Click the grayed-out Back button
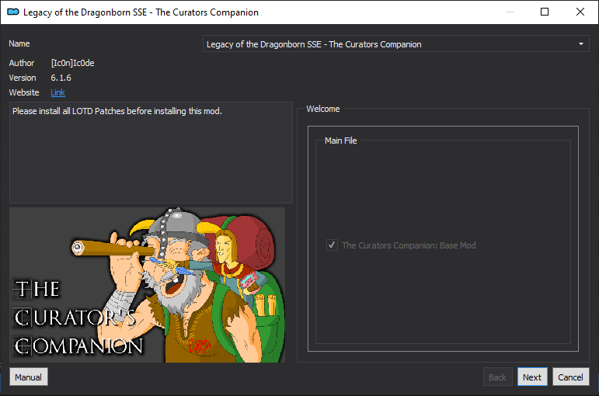This screenshot has width=599, height=396. 497,377
